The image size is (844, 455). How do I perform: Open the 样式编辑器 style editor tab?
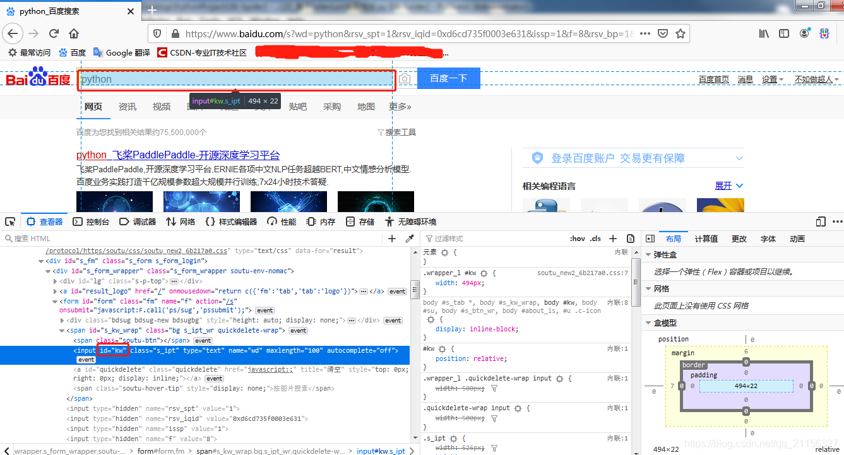231,222
